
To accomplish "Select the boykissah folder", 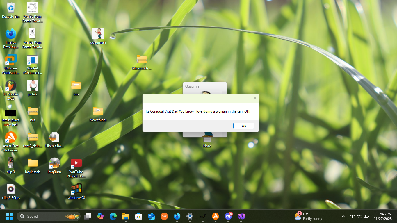I will [x=33, y=165].
